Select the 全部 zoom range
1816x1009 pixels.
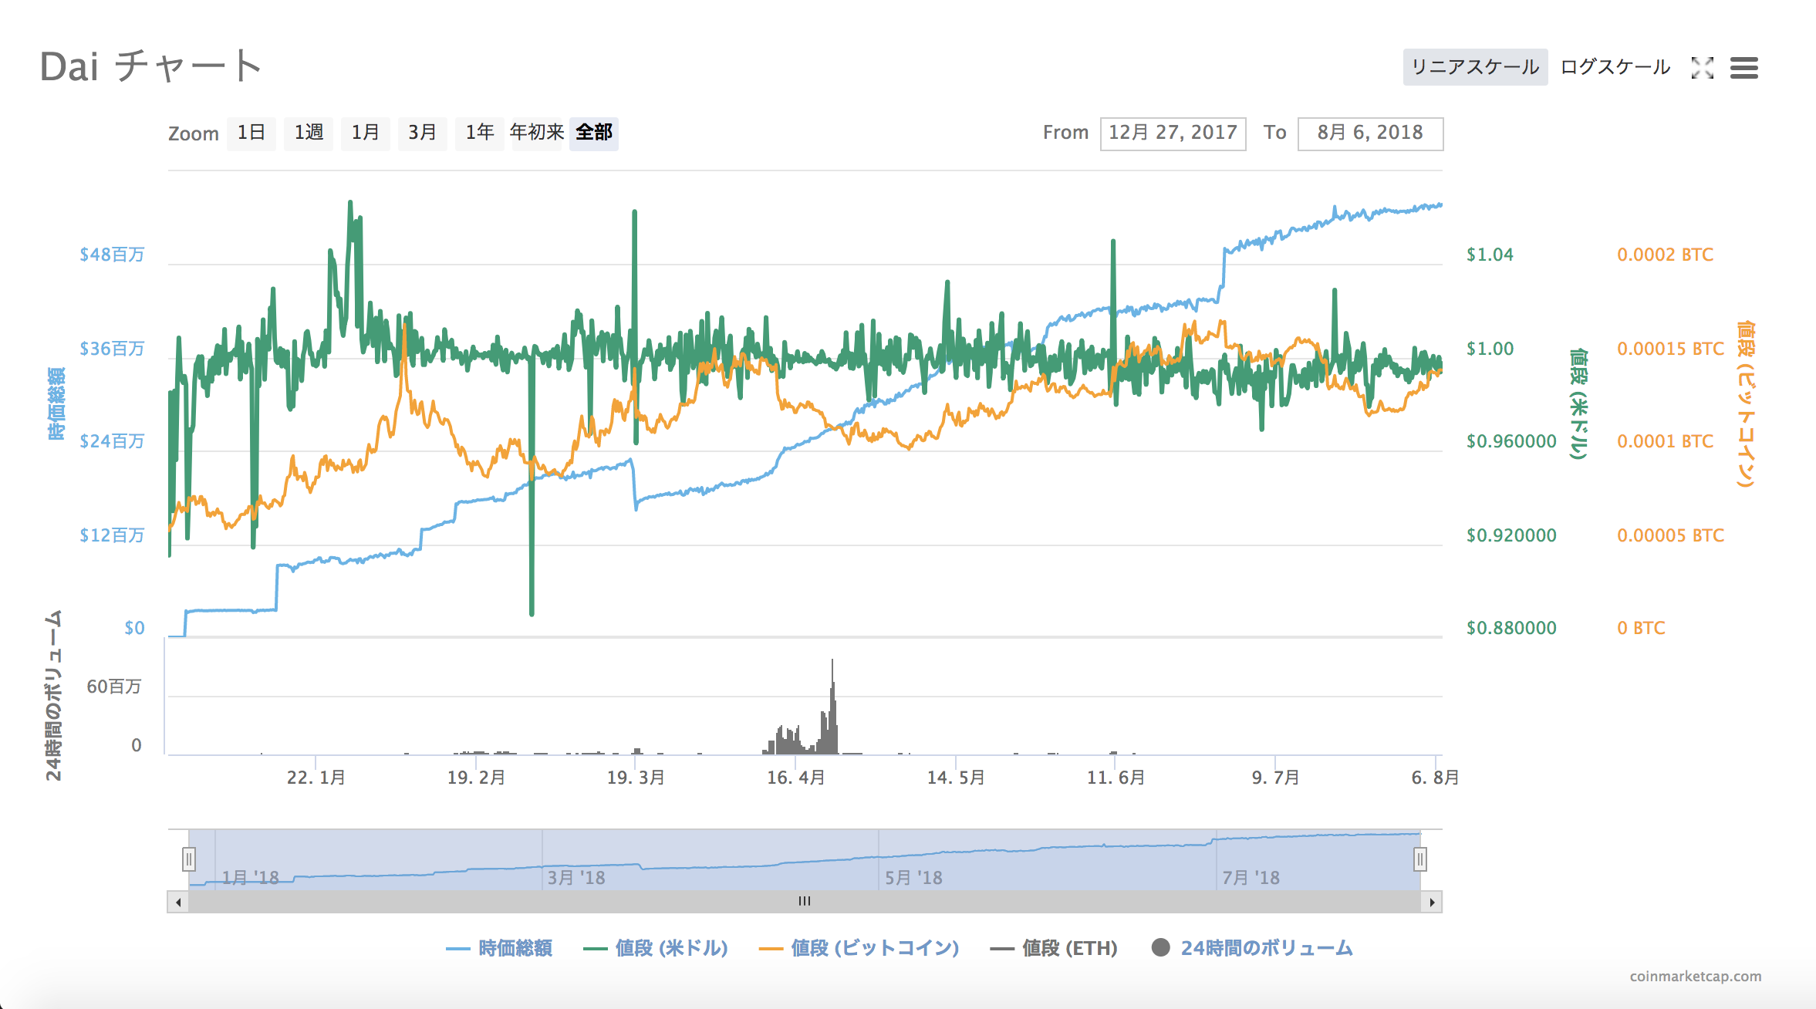tap(592, 133)
